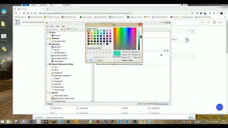Viewport: 228px width, 128px height.
Task: Select Chkdsk Timeout at Boot item
Action: [x=61, y=96]
